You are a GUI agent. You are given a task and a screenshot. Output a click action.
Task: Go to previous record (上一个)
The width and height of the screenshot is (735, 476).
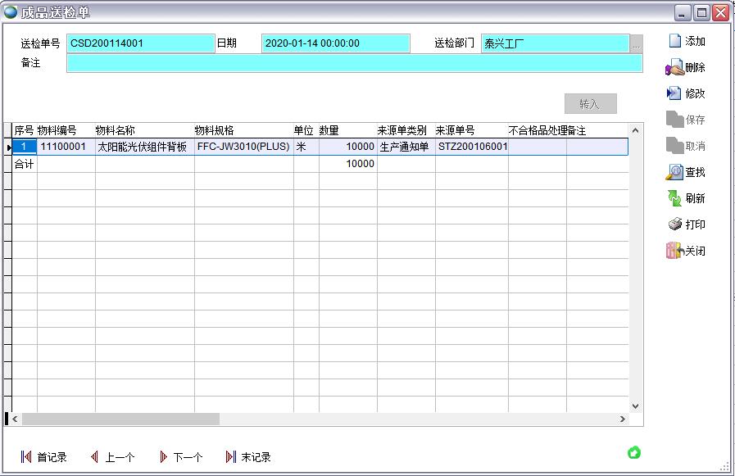pyautogui.click(x=94, y=457)
